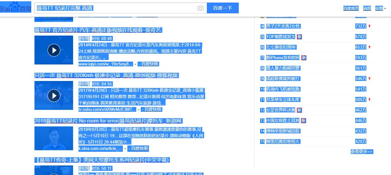Click 时长 50:11 text
Image resolution: width=391 pixels, height=175 pixels.
[102, 168]
